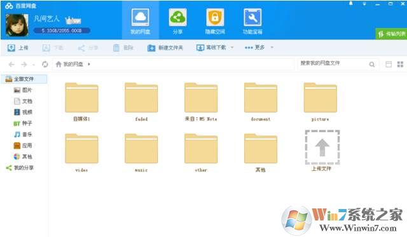Image resolution: width=407 pixels, height=237 pixels.
Task: Filter by 应用 in sidebar
Action: [x=23, y=146]
